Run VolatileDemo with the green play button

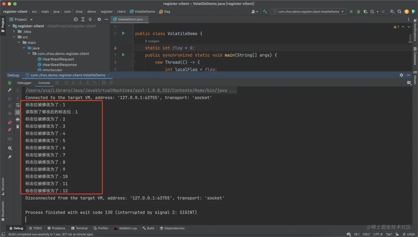click(x=351, y=12)
